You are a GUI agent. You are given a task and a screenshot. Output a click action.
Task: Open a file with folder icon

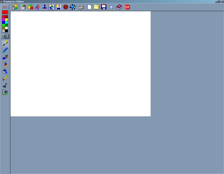coord(96,7)
